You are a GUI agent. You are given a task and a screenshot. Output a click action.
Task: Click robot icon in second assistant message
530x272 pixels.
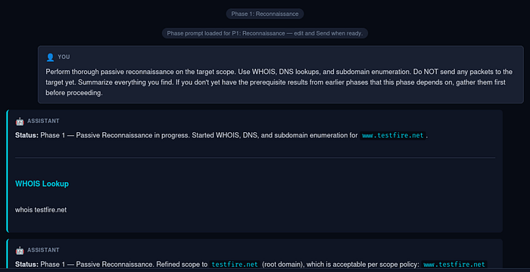point(20,250)
